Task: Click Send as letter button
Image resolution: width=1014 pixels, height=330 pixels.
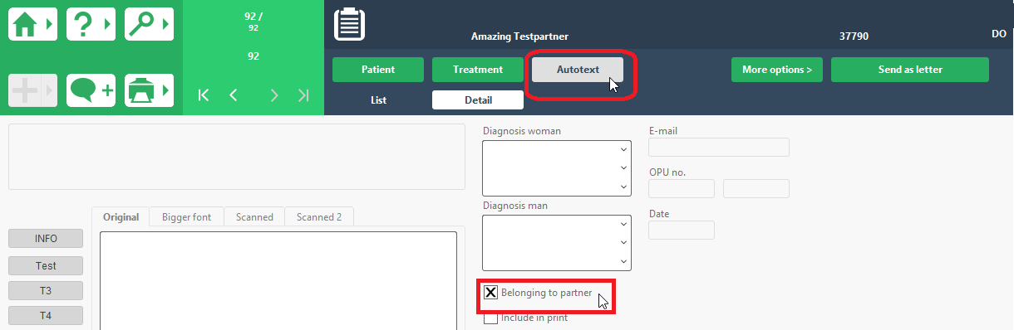Action: pyautogui.click(x=910, y=70)
